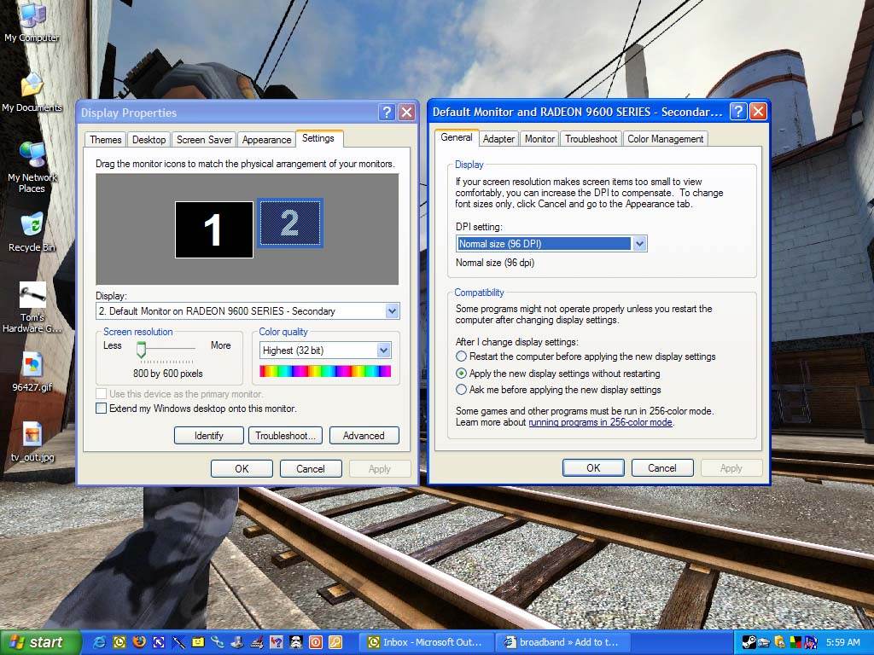Click Cancel in Display Properties
874x655 pixels.
(x=311, y=469)
